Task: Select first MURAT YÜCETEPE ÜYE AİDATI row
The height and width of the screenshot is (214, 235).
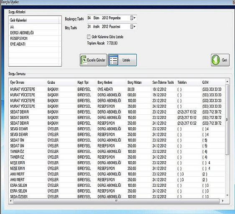Action: pos(117,89)
